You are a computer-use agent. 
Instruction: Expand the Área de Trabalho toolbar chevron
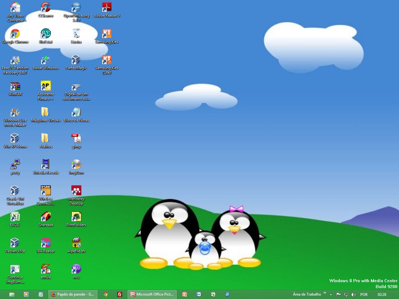tap(325, 293)
